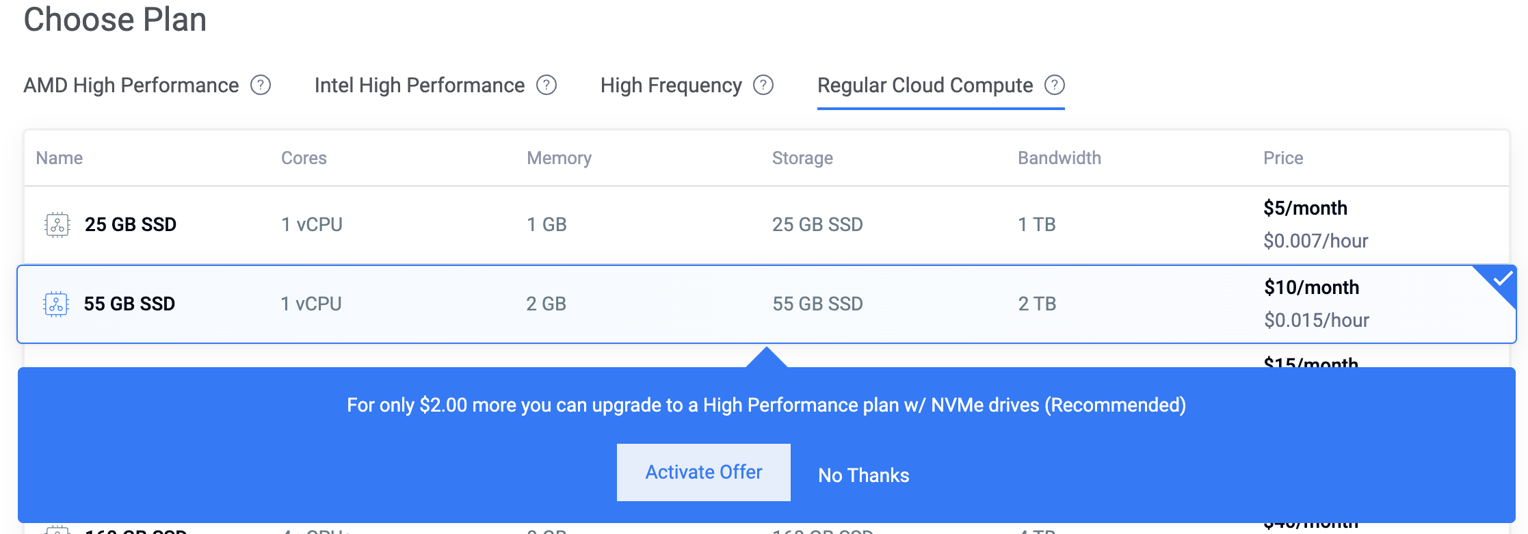Open help icon beside Intel High Performance
The height and width of the screenshot is (534, 1528).
pos(546,85)
